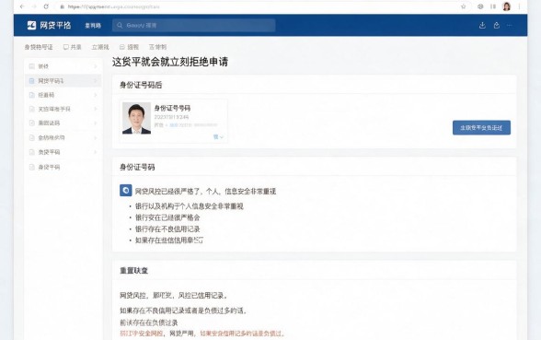Expand the chevron on the 网贷平码1 row

tap(96, 81)
